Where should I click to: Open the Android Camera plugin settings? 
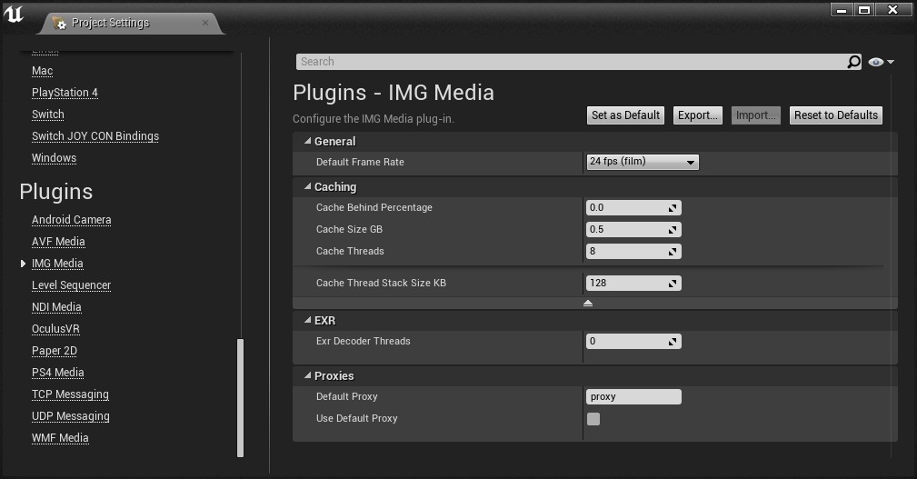[72, 220]
